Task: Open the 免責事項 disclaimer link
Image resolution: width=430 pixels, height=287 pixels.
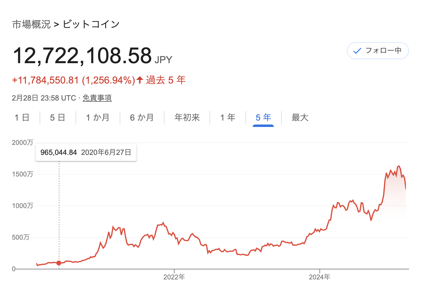Action: click(97, 98)
